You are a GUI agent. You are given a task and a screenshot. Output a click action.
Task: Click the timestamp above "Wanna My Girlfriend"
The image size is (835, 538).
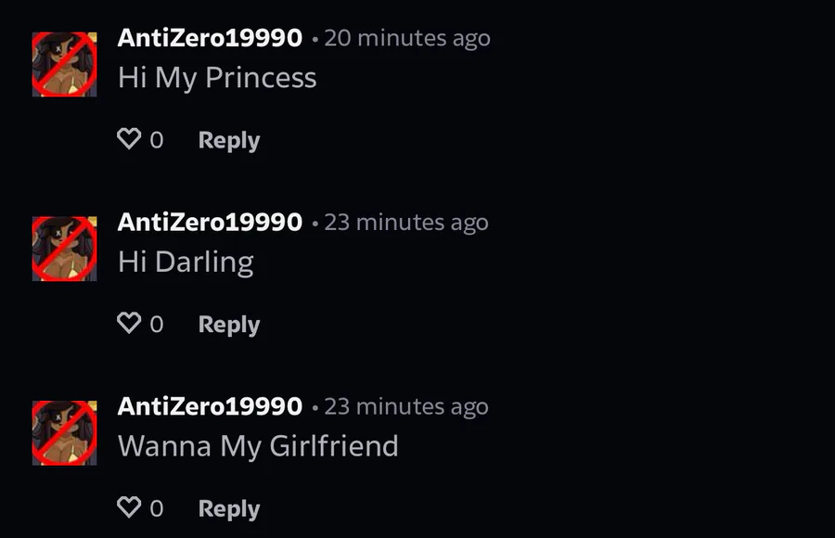pyautogui.click(x=406, y=407)
